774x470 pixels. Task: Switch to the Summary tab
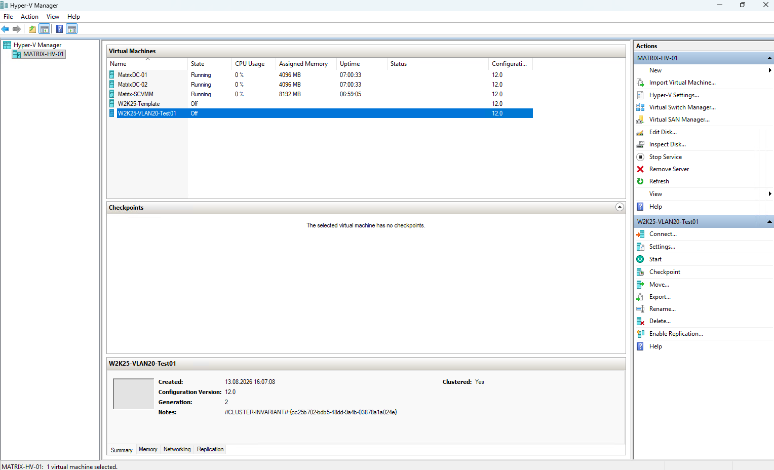pyautogui.click(x=122, y=450)
